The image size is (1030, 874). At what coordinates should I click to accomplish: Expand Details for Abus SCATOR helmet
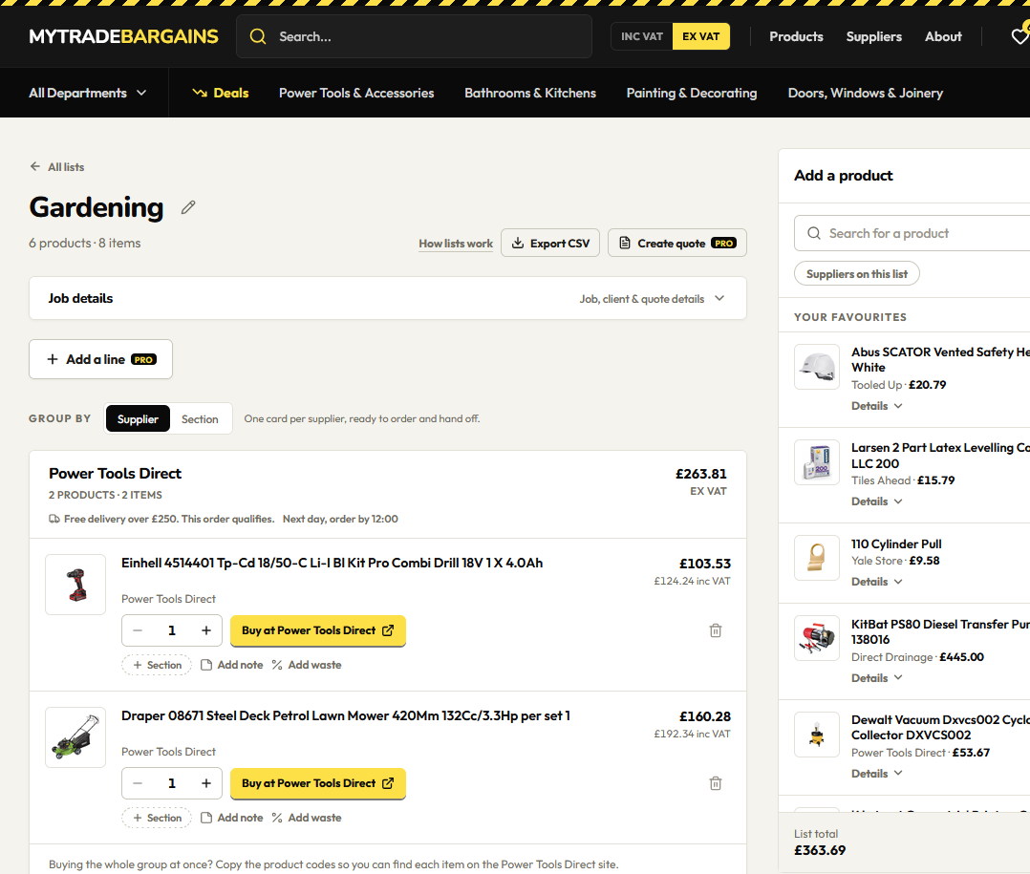[x=877, y=406]
